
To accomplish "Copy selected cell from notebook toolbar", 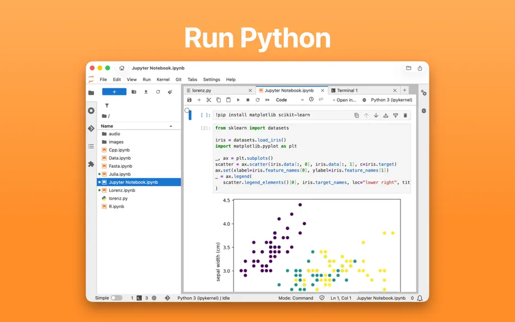I will pos(218,100).
